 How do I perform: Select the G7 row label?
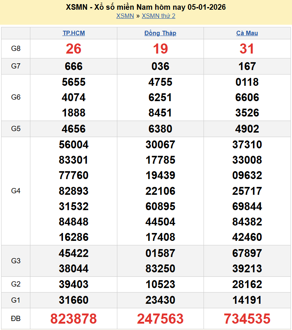[16, 66]
